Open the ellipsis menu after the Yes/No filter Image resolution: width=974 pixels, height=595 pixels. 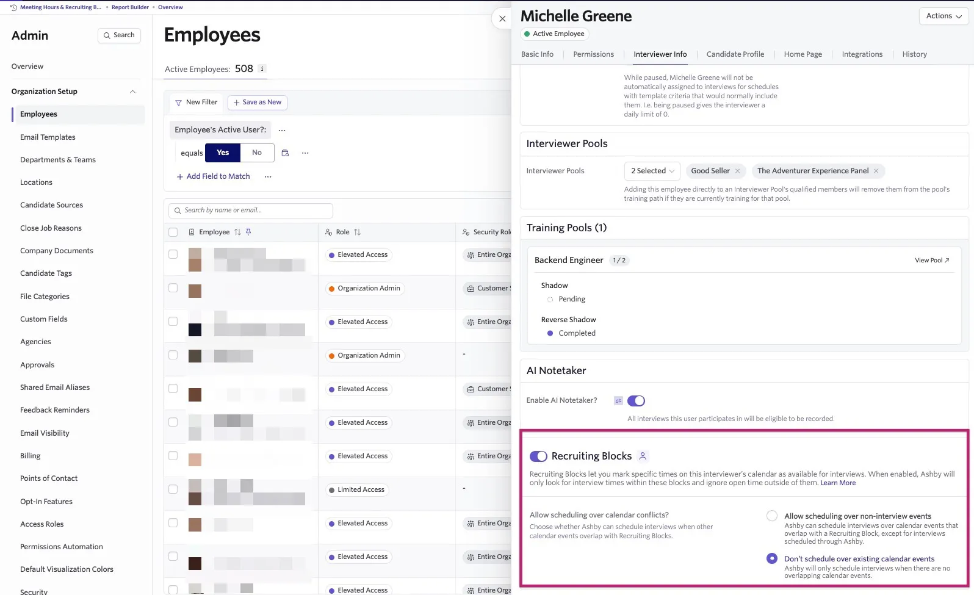click(305, 153)
